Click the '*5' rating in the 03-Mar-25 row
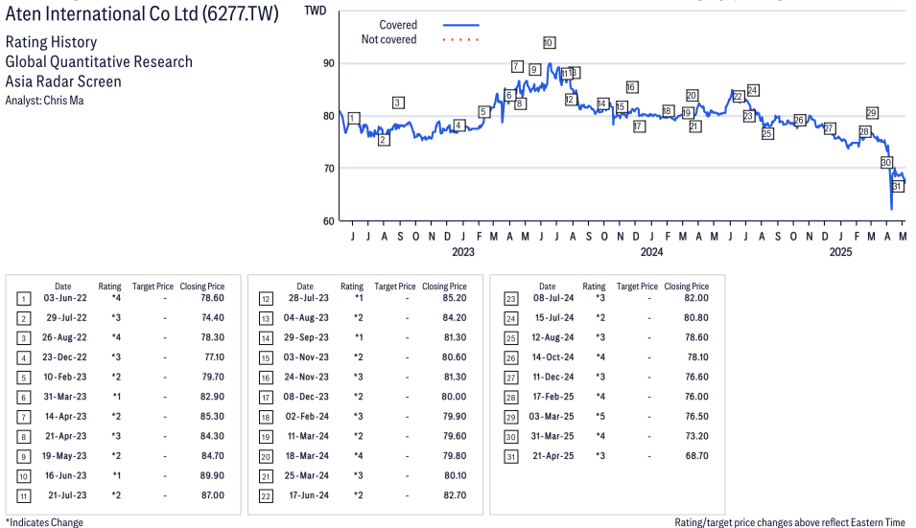916x528 pixels. coord(600,417)
